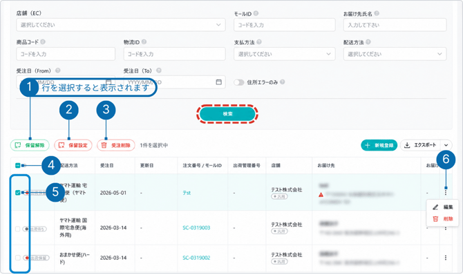Choose 削除 from the row context menu
Image resolution: width=463 pixels, height=275 pixels.
coord(443,219)
